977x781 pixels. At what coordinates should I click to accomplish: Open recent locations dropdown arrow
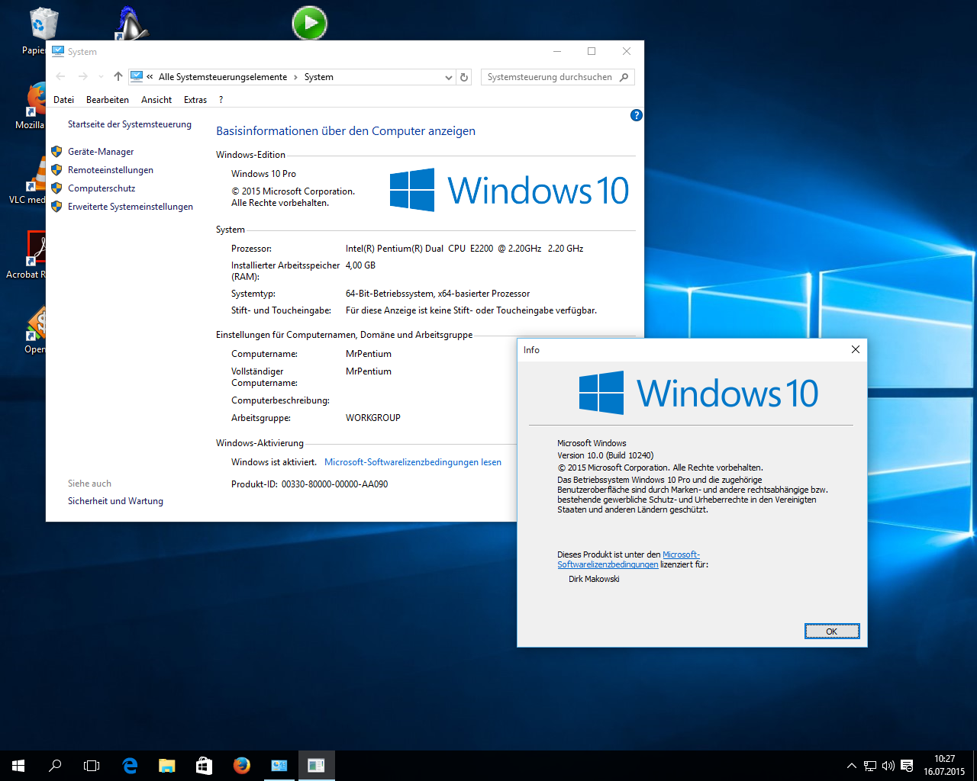click(x=101, y=77)
